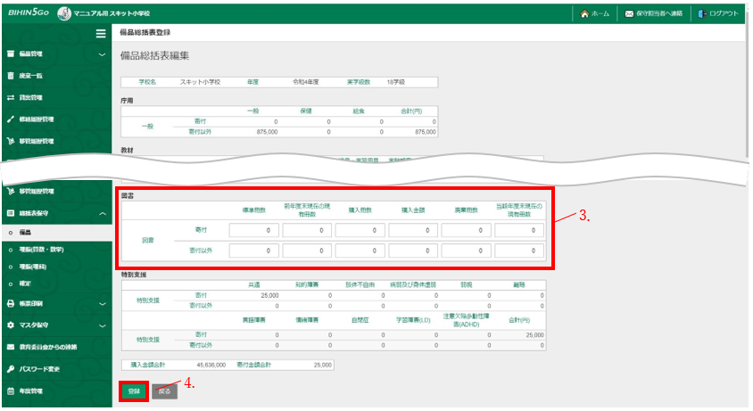Collapse the 総括表保守 section chevron
Image resolution: width=753 pixels, height=411 pixels.
pos(102,214)
